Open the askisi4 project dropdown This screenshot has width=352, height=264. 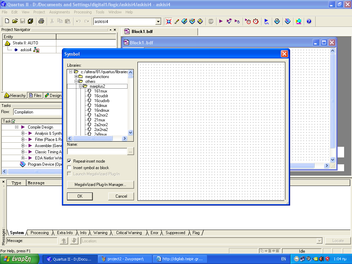tap(158, 22)
